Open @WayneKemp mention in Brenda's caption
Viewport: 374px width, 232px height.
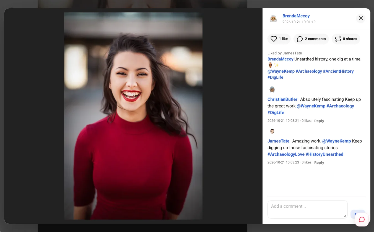pyautogui.click(x=281, y=71)
